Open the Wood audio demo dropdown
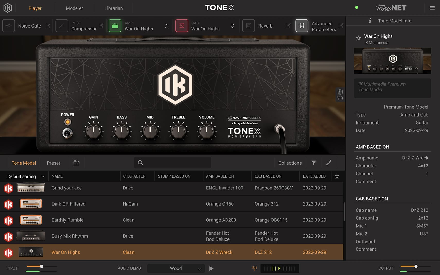440x275 pixels. point(176,268)
